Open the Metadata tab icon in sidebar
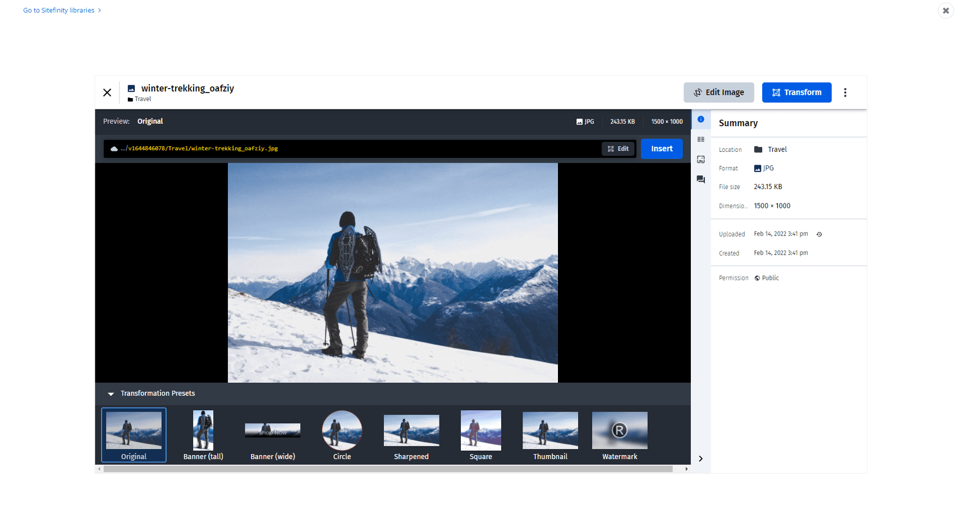Screen dimensions: 962x528 (x=700, y=140)
